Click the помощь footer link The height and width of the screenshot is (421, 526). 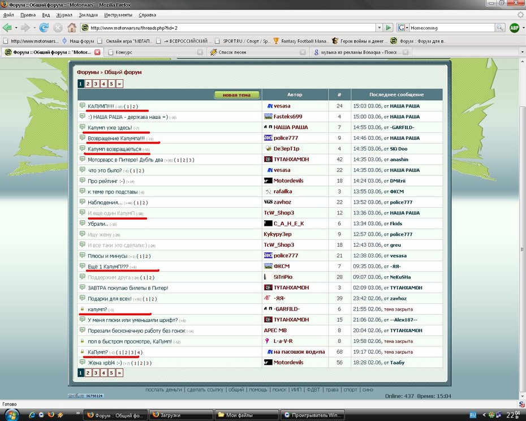tap(258, 390)
